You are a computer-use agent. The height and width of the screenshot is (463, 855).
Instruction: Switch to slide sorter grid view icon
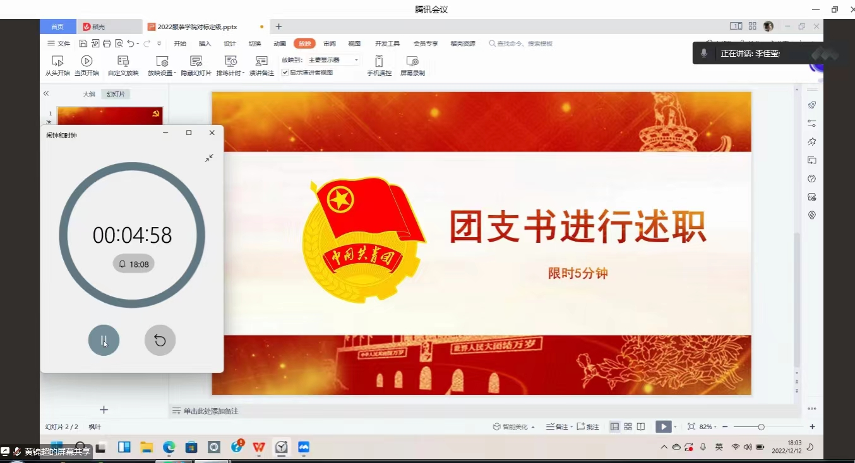[x=628, y=427]
